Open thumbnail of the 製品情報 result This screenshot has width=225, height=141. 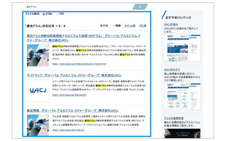[x=38, y=125]
